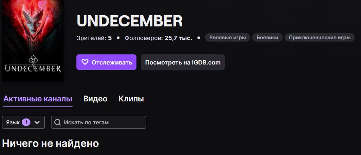Click the Фолловеров 25,7 тыс. count
The width and height of the screenshot is (361, 155).
pos(158,38)
